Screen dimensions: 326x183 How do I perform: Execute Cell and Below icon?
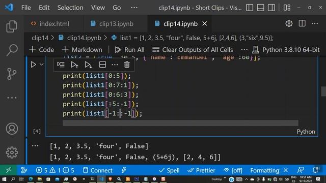tap(88, 65)
